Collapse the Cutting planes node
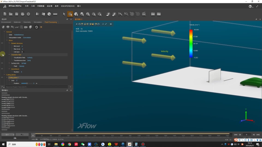This screenshot has width=262, height=147. coord(5,75)
